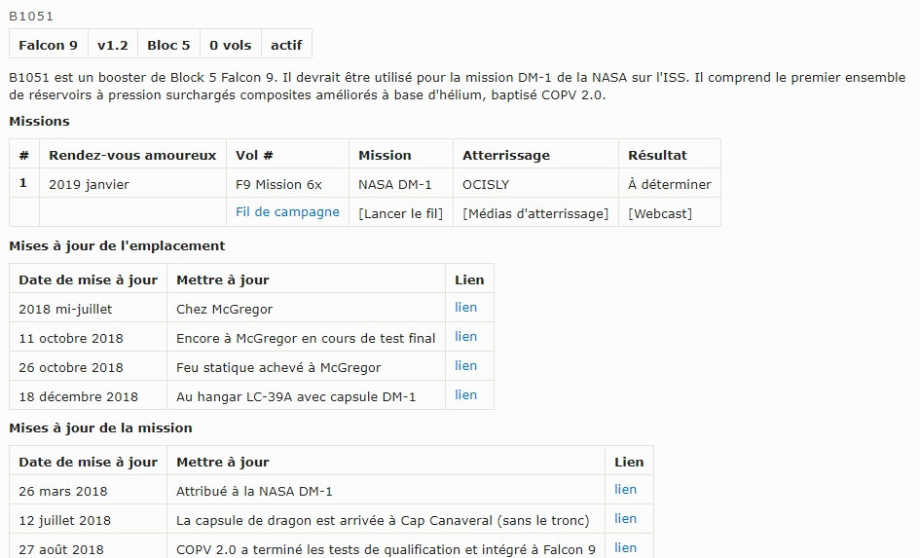Open the Fil de campagne link
920x558 pixels.
click(x=287, y=211)
